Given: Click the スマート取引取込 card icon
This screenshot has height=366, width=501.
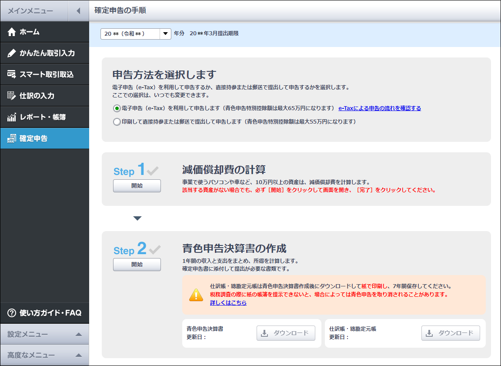Looking at the screenshot, I should click(x=11, y=74).
